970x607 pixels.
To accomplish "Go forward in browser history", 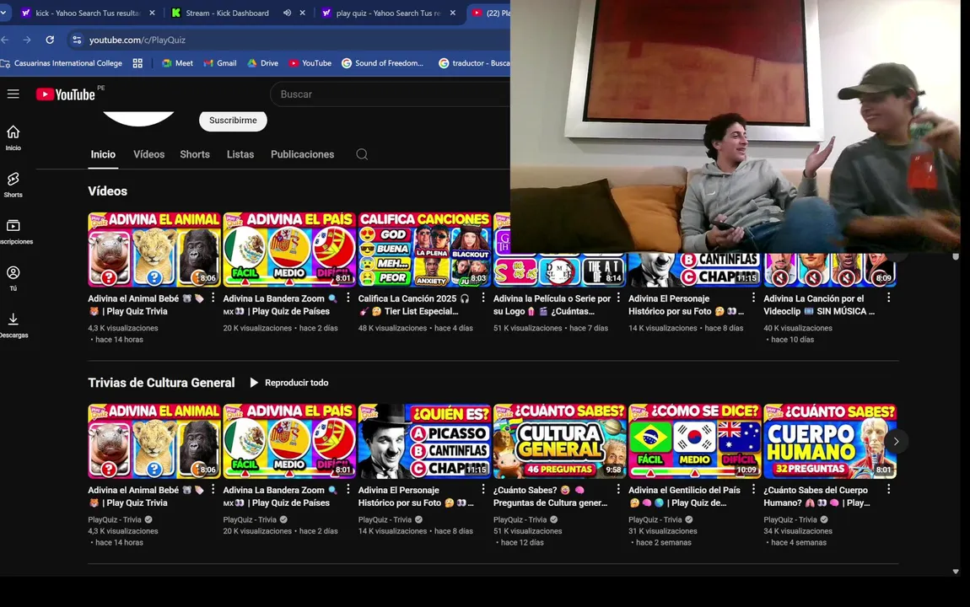I will tap(27, 40).
